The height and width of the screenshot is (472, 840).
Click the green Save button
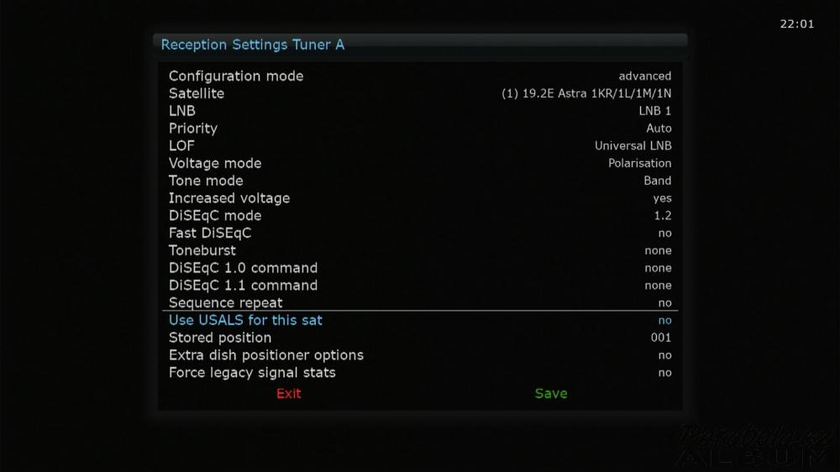point(551,394)
